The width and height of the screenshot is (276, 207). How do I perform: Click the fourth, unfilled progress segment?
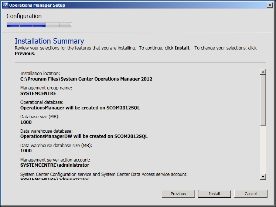coord(52,25)
